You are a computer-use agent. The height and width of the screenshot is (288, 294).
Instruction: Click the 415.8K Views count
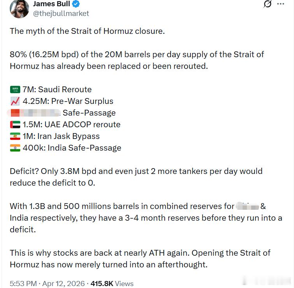pyautogui.click(x=112, y=284)
